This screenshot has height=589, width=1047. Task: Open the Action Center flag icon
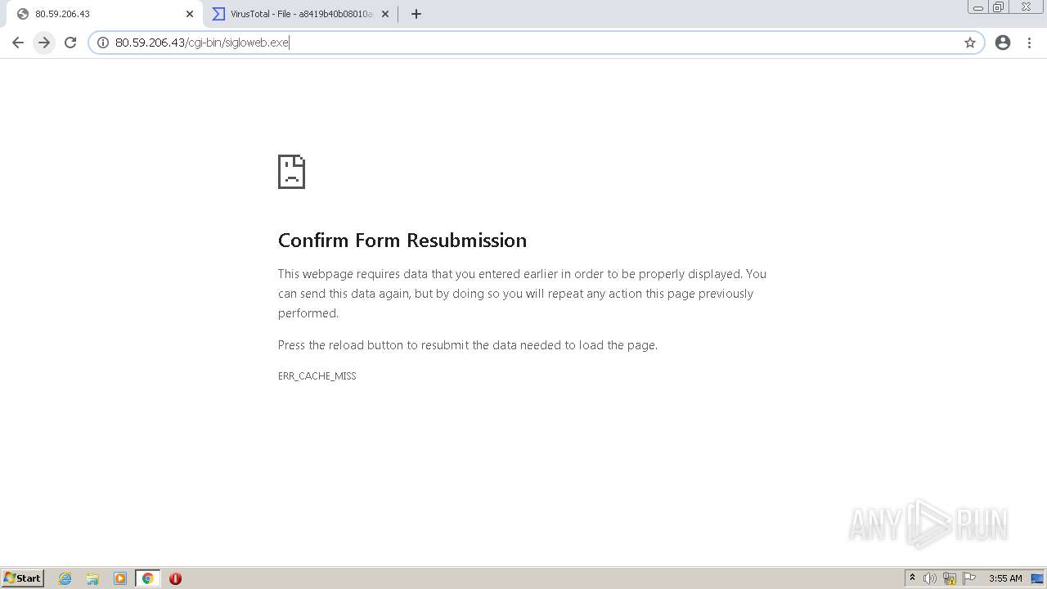pos(969,578)
